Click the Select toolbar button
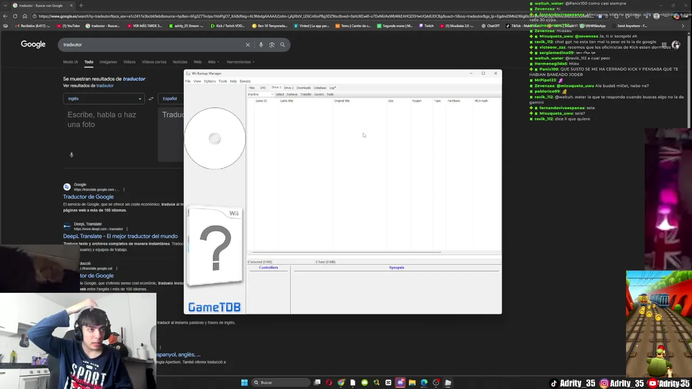The image size is (692, 389). point(280,95)
